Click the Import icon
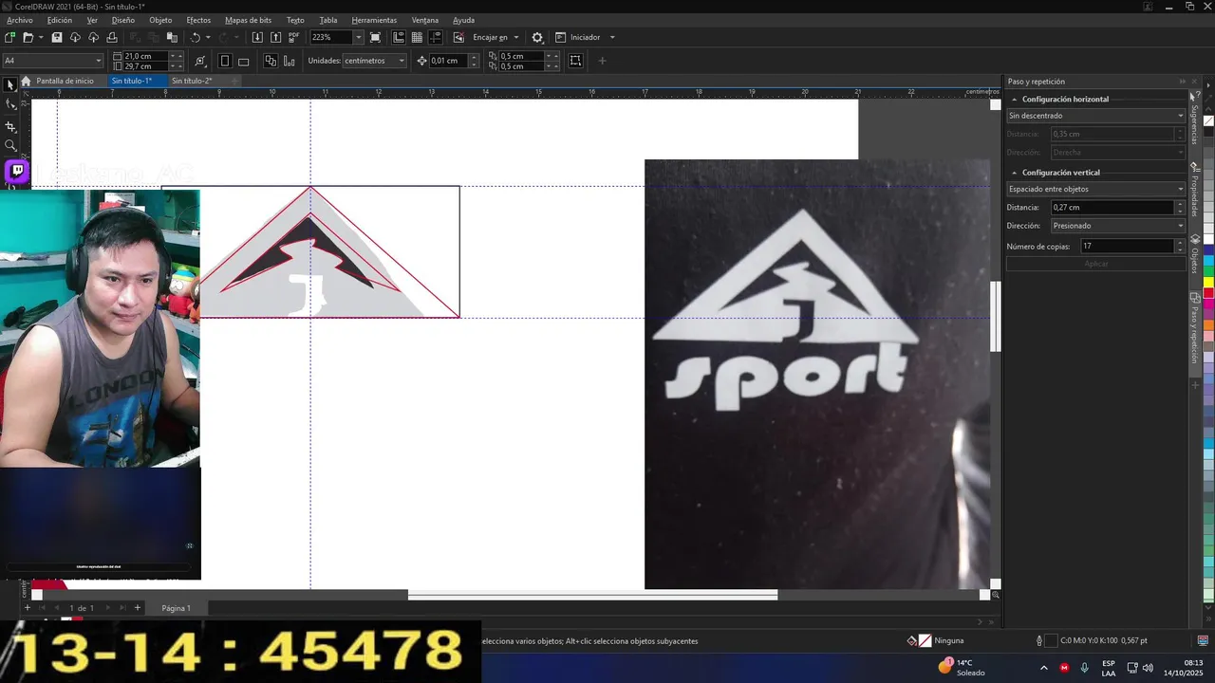 click(x=257, y=37)
